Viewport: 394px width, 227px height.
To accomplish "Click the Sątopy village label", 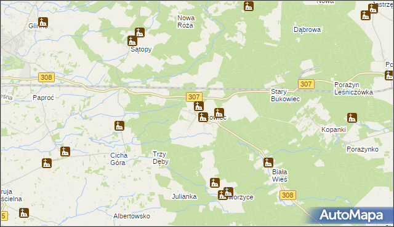I will click(x=141, y=50).
